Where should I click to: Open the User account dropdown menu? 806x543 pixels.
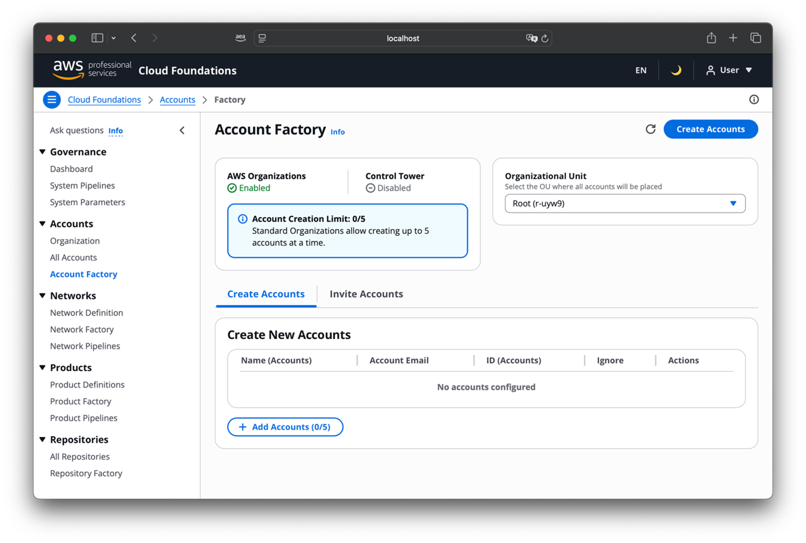pyautogui.click(x=729, y=70)
